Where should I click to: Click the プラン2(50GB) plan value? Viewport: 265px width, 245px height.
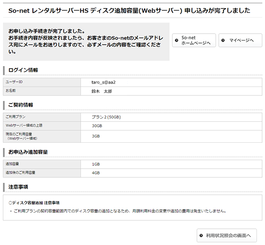click(x=106, y=117)
